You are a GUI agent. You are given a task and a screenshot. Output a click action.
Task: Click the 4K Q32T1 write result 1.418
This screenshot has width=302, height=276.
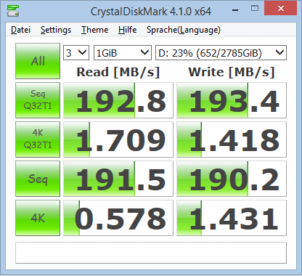[x=232, y=139]
